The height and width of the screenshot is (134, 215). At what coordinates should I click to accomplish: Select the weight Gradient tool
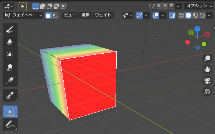10,80
